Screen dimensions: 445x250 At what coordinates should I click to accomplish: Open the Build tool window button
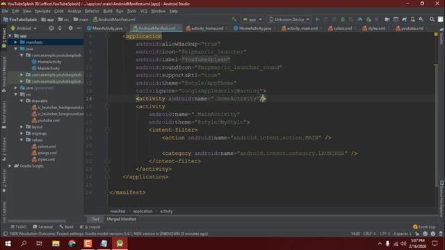coord(67,227)
